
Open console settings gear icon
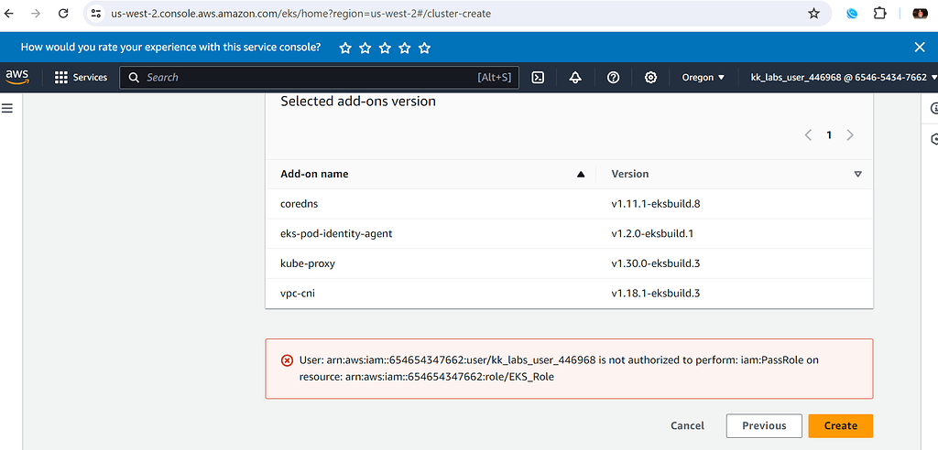click(650, 78)
